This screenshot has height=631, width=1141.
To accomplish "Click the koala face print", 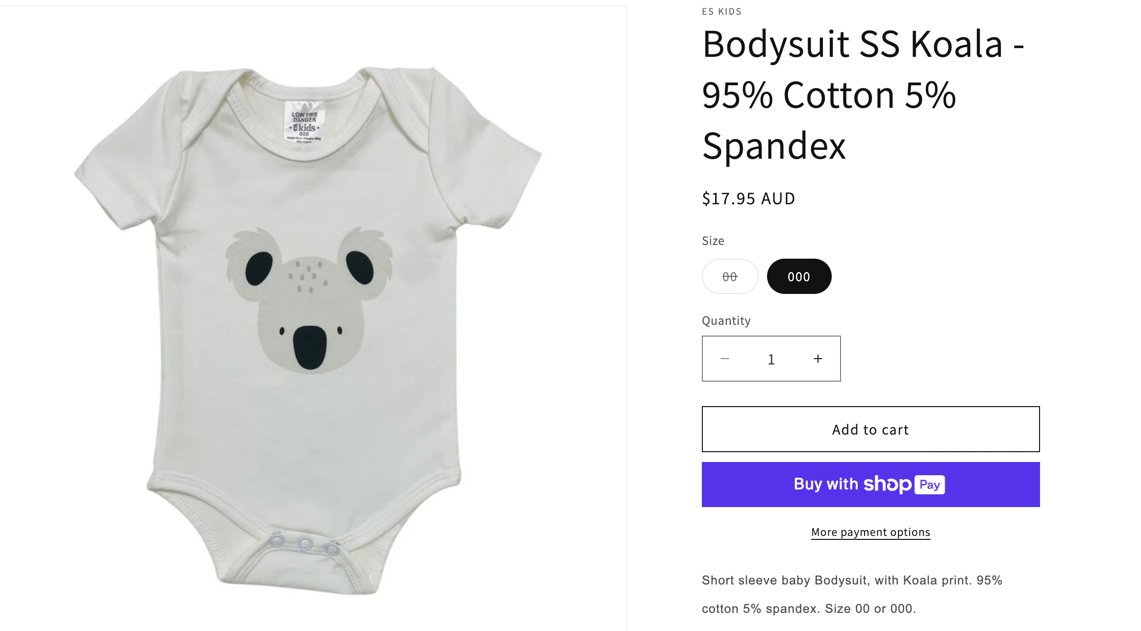I will [310, 299].
